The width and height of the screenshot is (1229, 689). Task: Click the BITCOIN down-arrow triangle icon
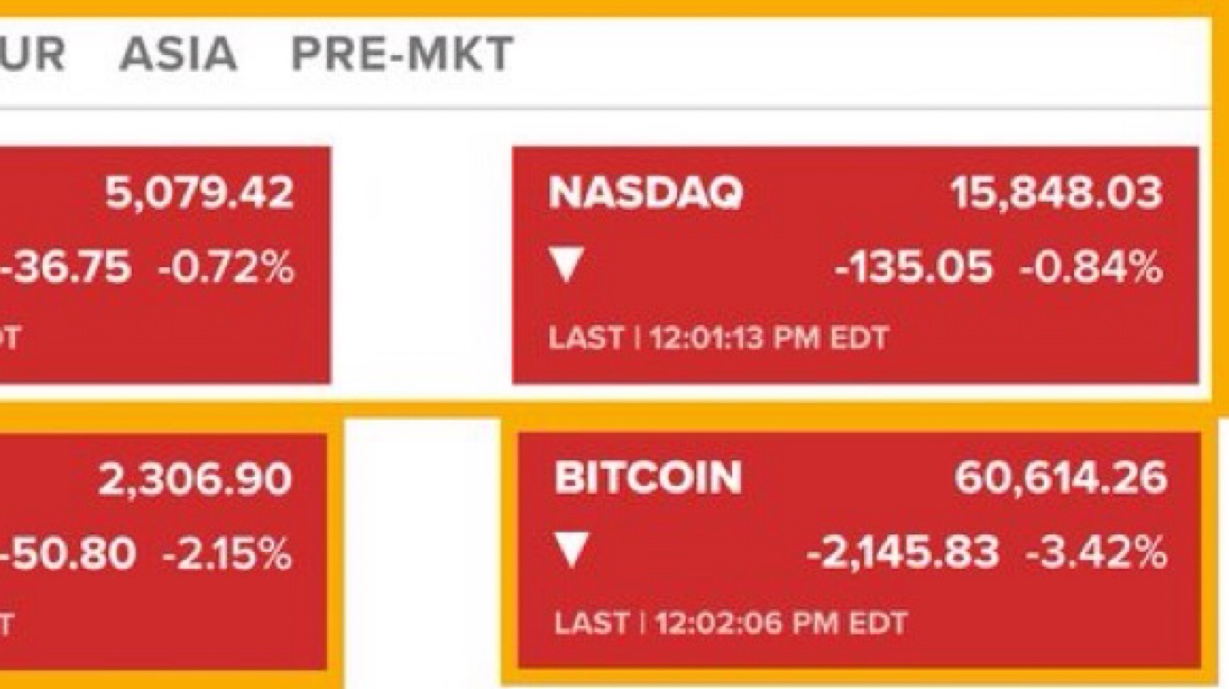pyautogui.click(x=571, y=552)
